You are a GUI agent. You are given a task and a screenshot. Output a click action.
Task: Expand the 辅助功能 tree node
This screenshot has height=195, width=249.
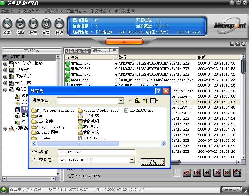[6, 128]
